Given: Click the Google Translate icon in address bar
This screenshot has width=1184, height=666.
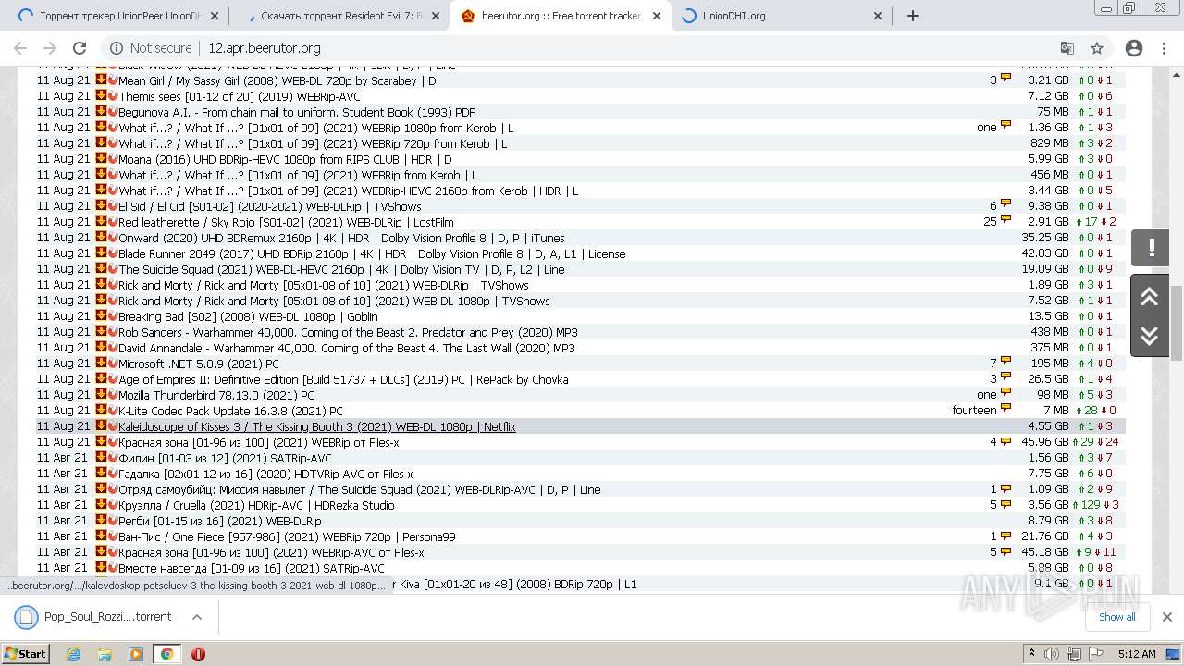Looking at the screenshot, I should (x=1067, y=48).
